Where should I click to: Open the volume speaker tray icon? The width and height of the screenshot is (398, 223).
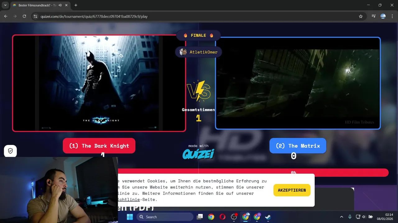364,217
